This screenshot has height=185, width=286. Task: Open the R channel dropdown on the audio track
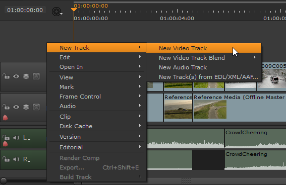pos(27,159)
